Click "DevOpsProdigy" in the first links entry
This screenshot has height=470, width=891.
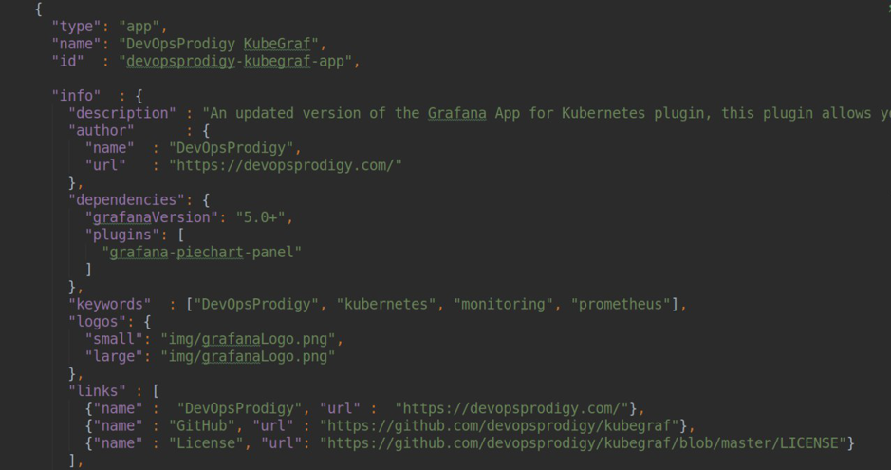(x=240, y=408)
